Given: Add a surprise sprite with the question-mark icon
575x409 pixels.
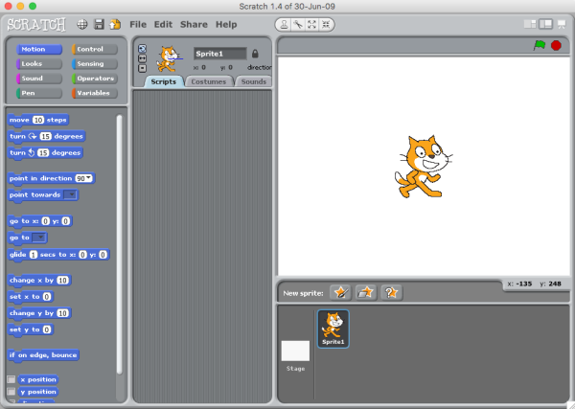Looking at the screenshot, I should [390, 292].
